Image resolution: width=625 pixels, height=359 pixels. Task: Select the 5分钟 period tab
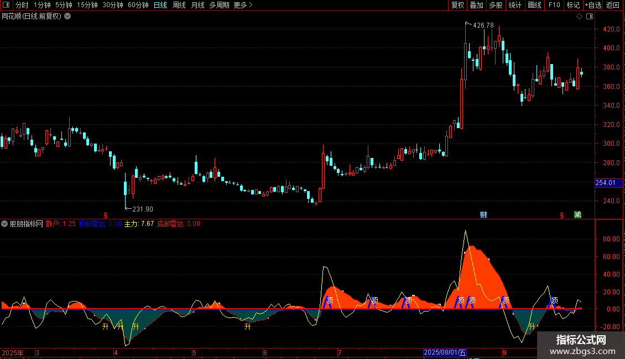pyautogui.click(x=64, y=5)
